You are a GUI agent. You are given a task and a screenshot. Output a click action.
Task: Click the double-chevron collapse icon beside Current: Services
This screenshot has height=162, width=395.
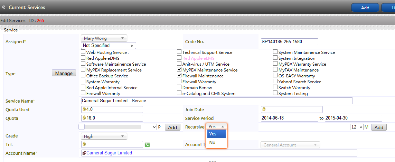(3, 7)
